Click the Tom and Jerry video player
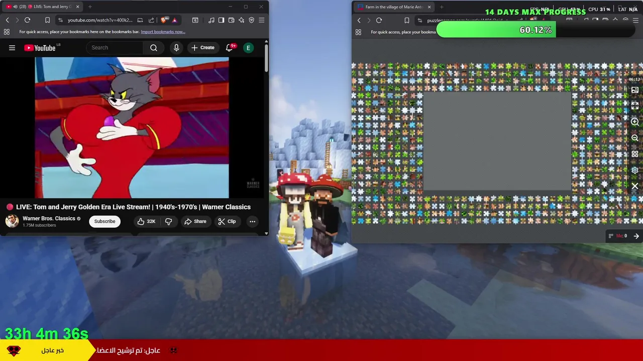 click(132, 127)
